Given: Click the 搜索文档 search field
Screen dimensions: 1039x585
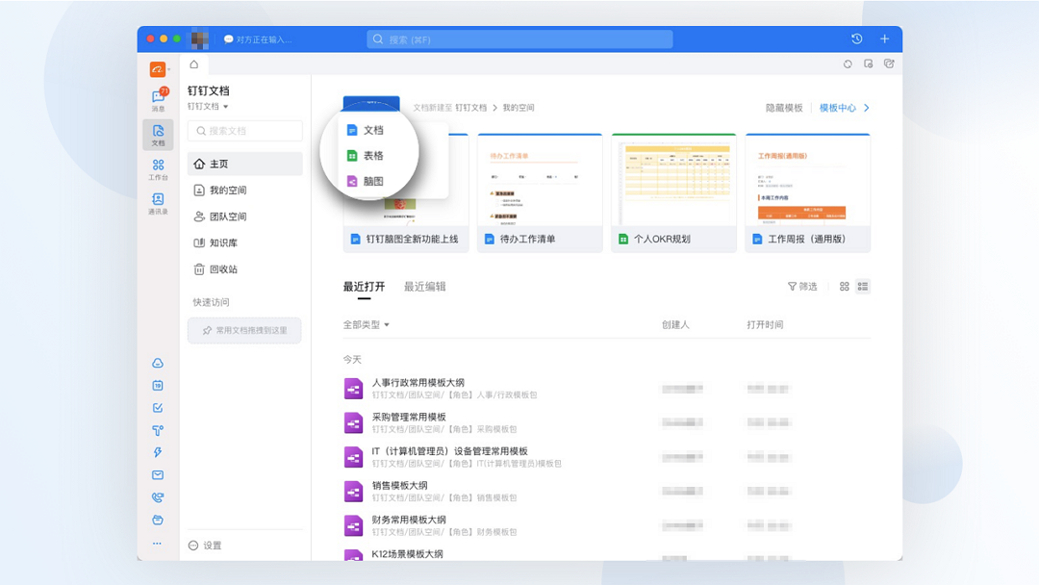Looking at the screenshot, I should [245, 131].
